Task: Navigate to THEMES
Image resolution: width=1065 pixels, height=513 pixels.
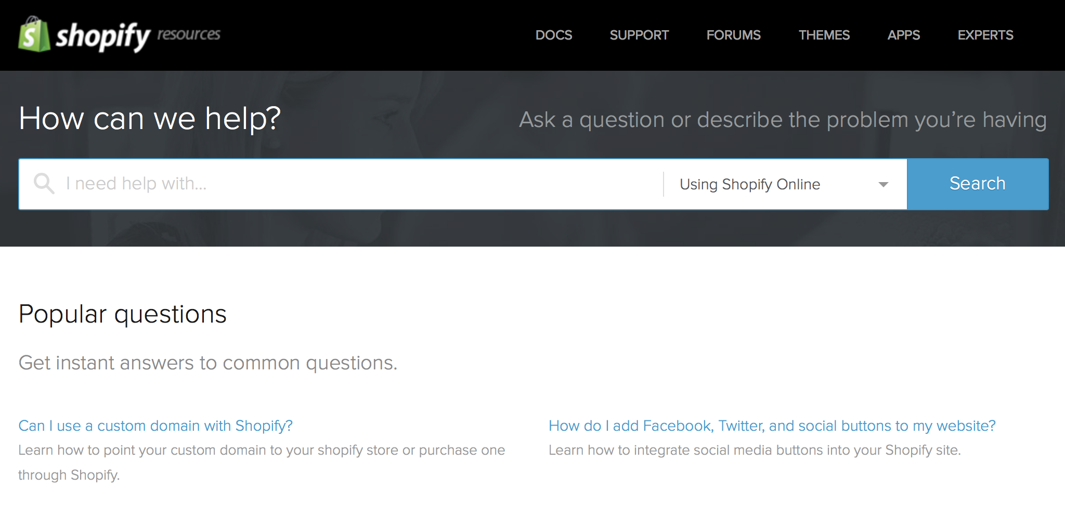Action: [x=824, y=35]
